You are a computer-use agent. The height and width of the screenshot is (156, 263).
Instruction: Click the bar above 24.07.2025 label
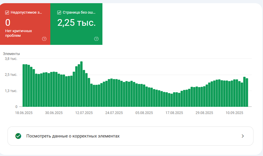pos(114,93)
